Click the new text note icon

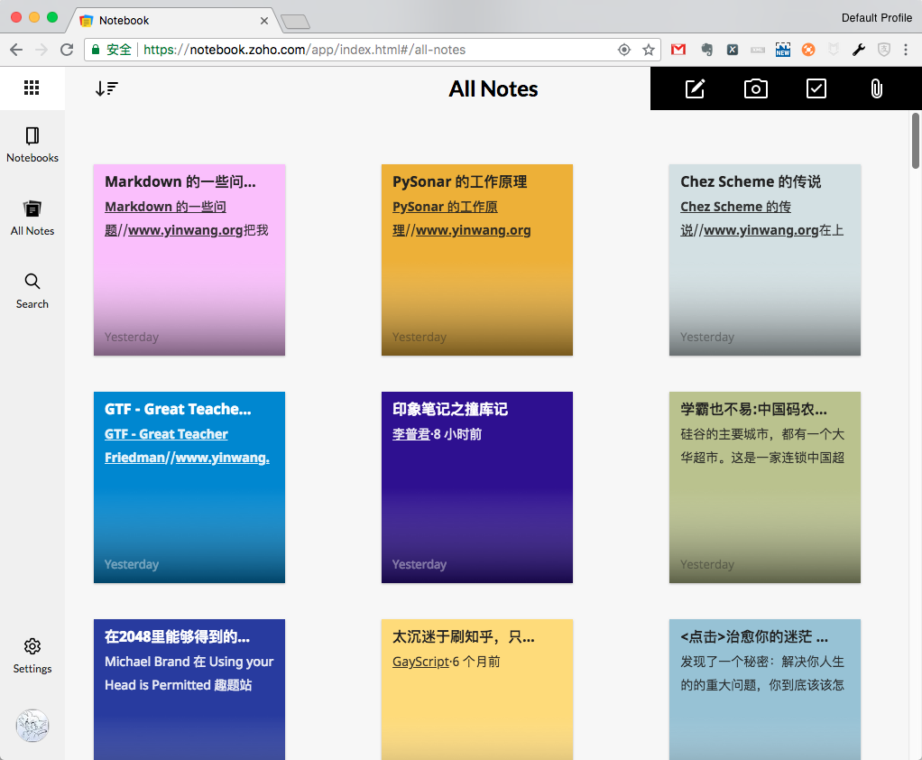tap(695, 88)
